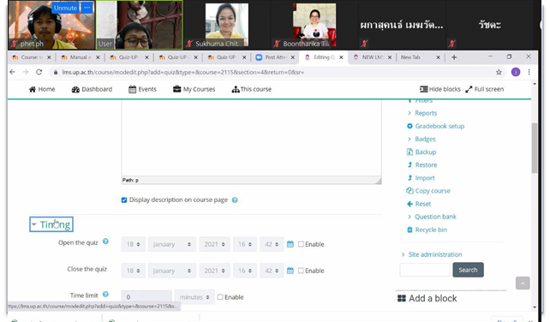The image size is (550, 322).
Task: Open a new browser tab with plus
Action: [x=454, y=57]
